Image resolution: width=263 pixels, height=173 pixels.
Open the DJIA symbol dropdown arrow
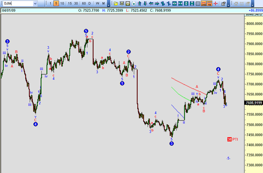pos(35,3)
